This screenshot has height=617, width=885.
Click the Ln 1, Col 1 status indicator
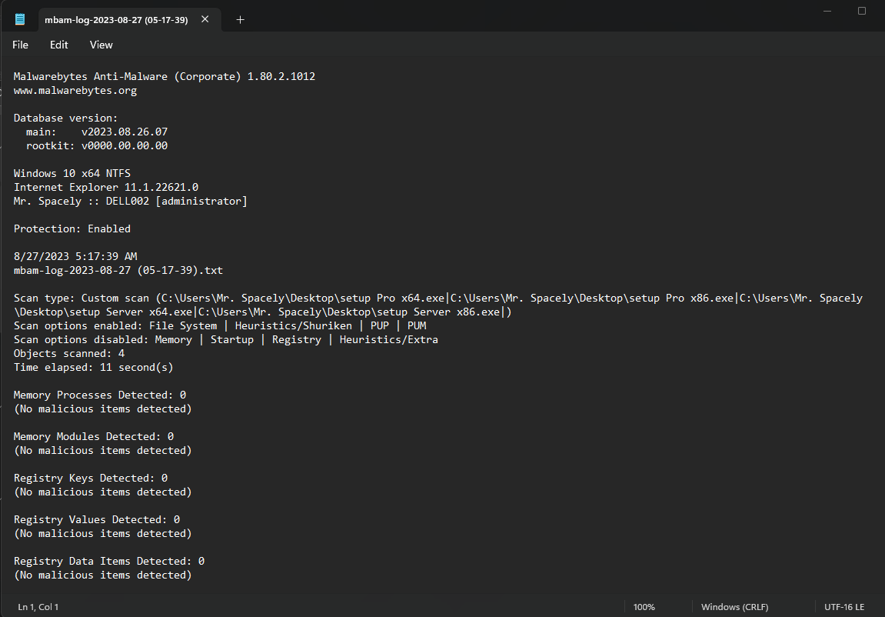pos(38,607)
